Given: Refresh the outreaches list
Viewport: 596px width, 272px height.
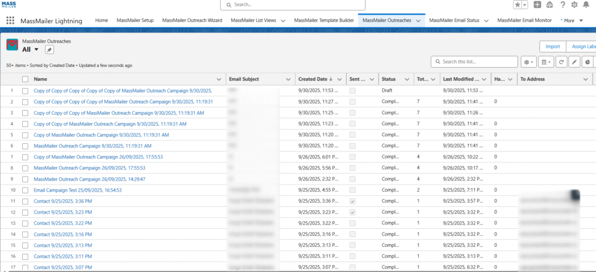Looking at the screenshot, I should 562,62.
